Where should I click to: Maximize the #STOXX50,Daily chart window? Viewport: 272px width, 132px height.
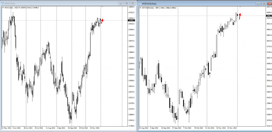[x=264, y=4]
